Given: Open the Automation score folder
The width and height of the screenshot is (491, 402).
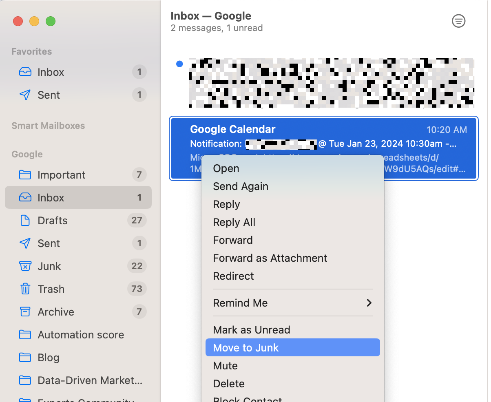Looking at the screenshot, I should (78, 335).
